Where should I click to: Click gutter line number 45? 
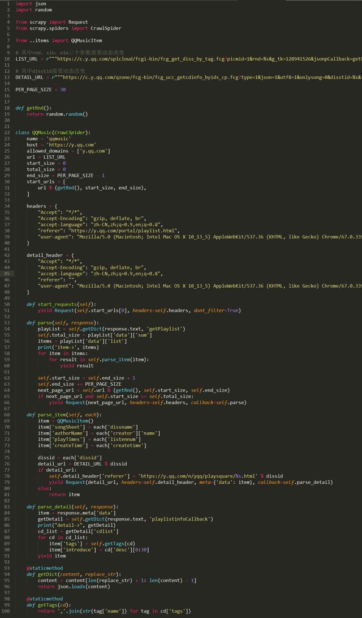coord(7,274)
